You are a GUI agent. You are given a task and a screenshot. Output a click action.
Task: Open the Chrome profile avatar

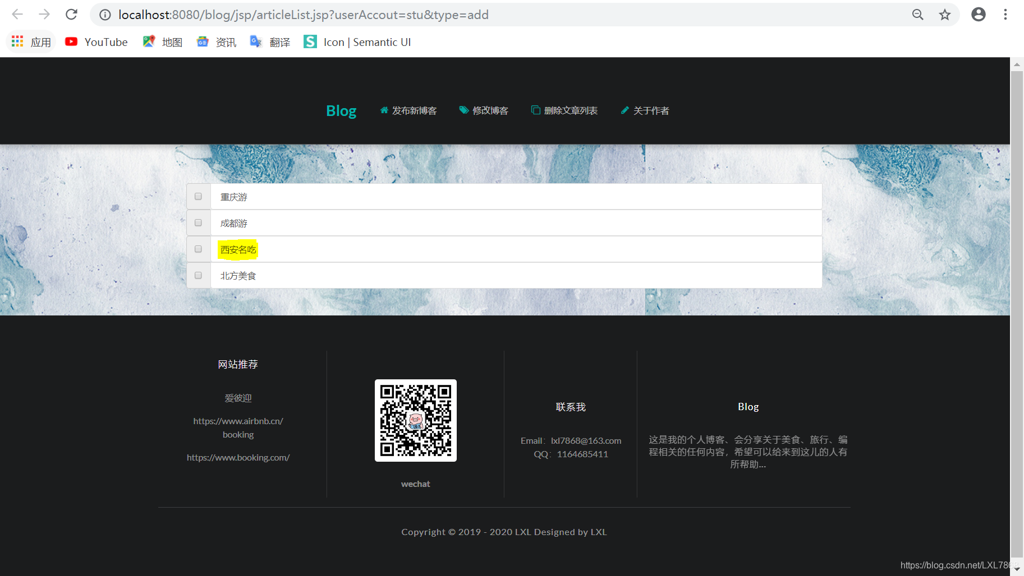coord(979,15)
